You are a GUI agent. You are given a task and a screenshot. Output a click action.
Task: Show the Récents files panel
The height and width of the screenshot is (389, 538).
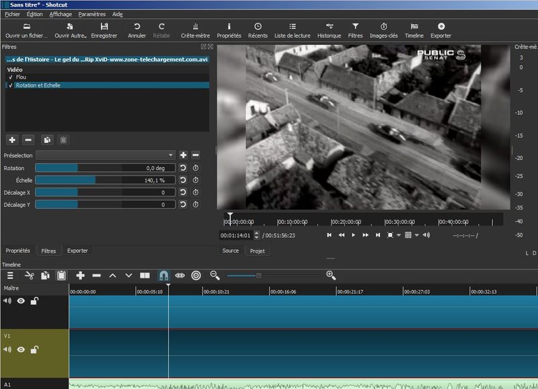(258, 30)
